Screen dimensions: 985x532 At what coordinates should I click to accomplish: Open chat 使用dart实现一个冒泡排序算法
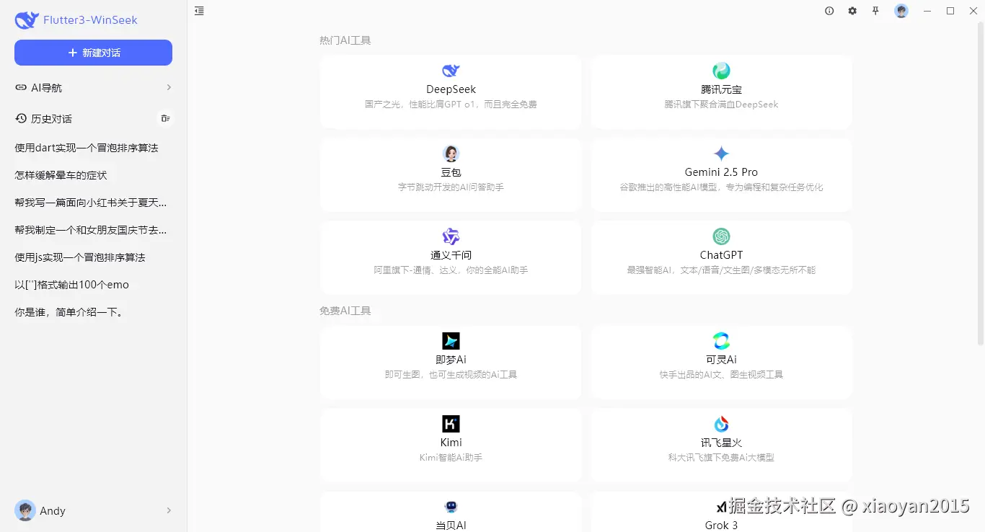[87, 148]
